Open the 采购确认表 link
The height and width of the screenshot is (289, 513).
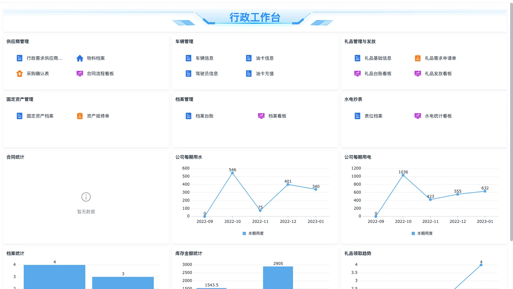tap(38, 74)
